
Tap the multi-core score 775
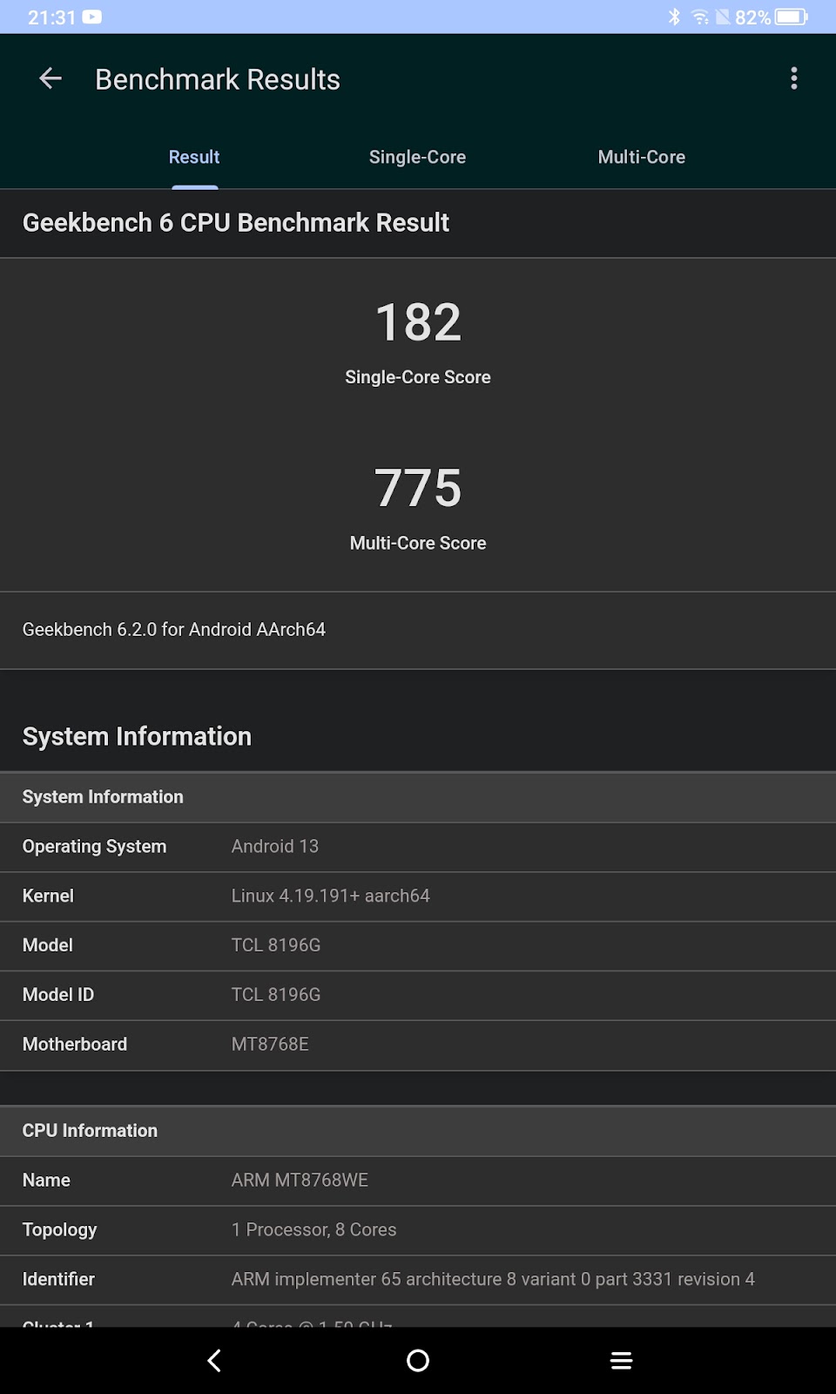click(418, 488)
